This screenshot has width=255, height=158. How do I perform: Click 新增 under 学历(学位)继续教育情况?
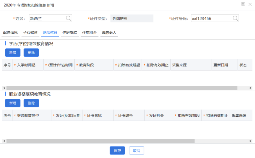(x=13, y=53)
